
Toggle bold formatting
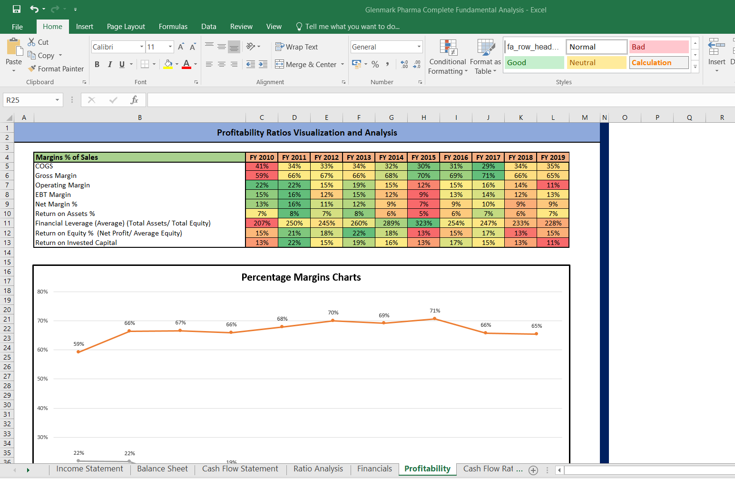97,64
